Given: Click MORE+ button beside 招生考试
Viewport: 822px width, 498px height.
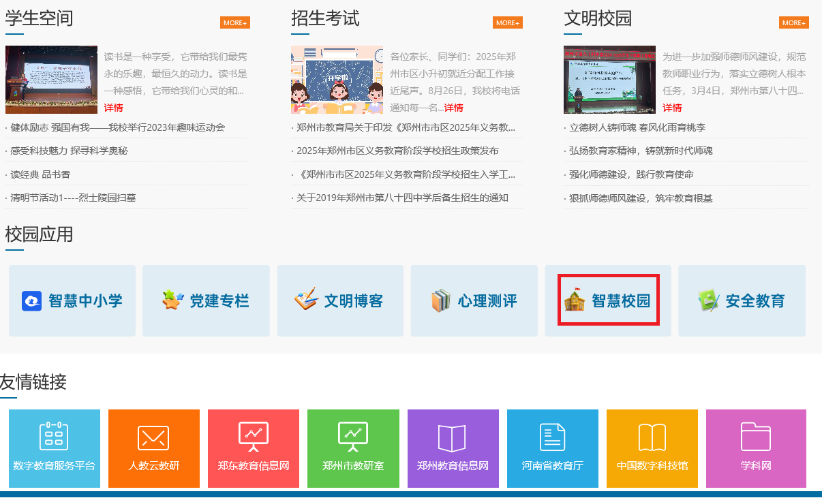Looking at the screenshot, I should [508, 22].
